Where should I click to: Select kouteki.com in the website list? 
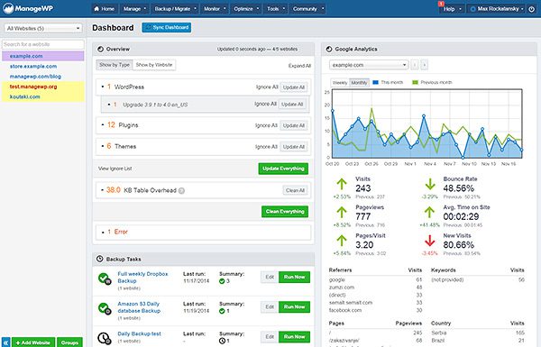[43, 96]
